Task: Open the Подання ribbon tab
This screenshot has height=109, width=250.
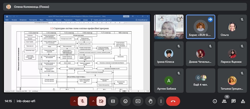Action: click(78, 20)
